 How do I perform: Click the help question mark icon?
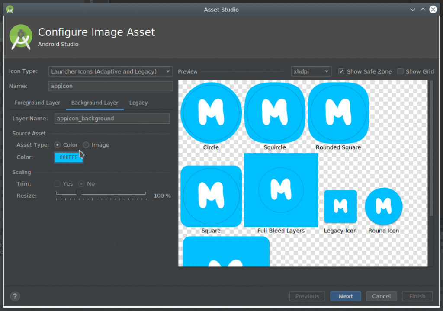pyautogui.click(x=15, y=296)
